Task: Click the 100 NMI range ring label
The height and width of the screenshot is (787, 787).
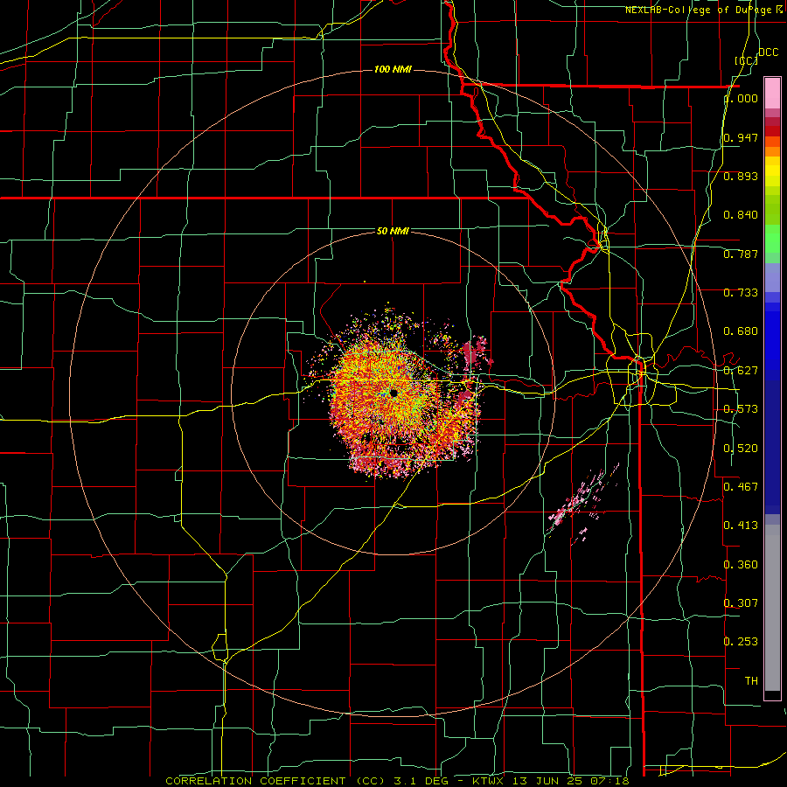Action: (x=393, y=69)
